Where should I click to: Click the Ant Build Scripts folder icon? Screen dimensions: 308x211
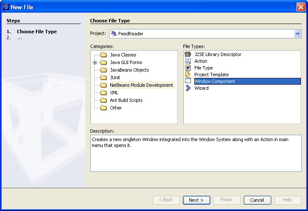tap(104, 100)
